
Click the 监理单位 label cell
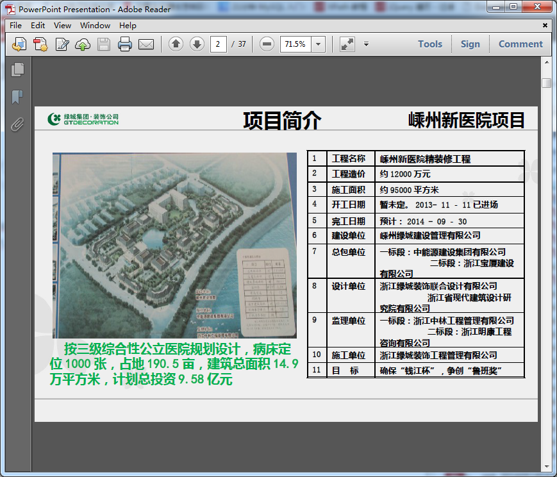[351, 330]
